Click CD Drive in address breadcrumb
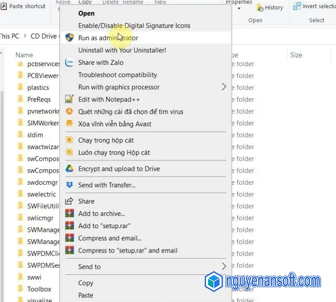The width and height of the screenshot is (336, 302). click(44, 36)
